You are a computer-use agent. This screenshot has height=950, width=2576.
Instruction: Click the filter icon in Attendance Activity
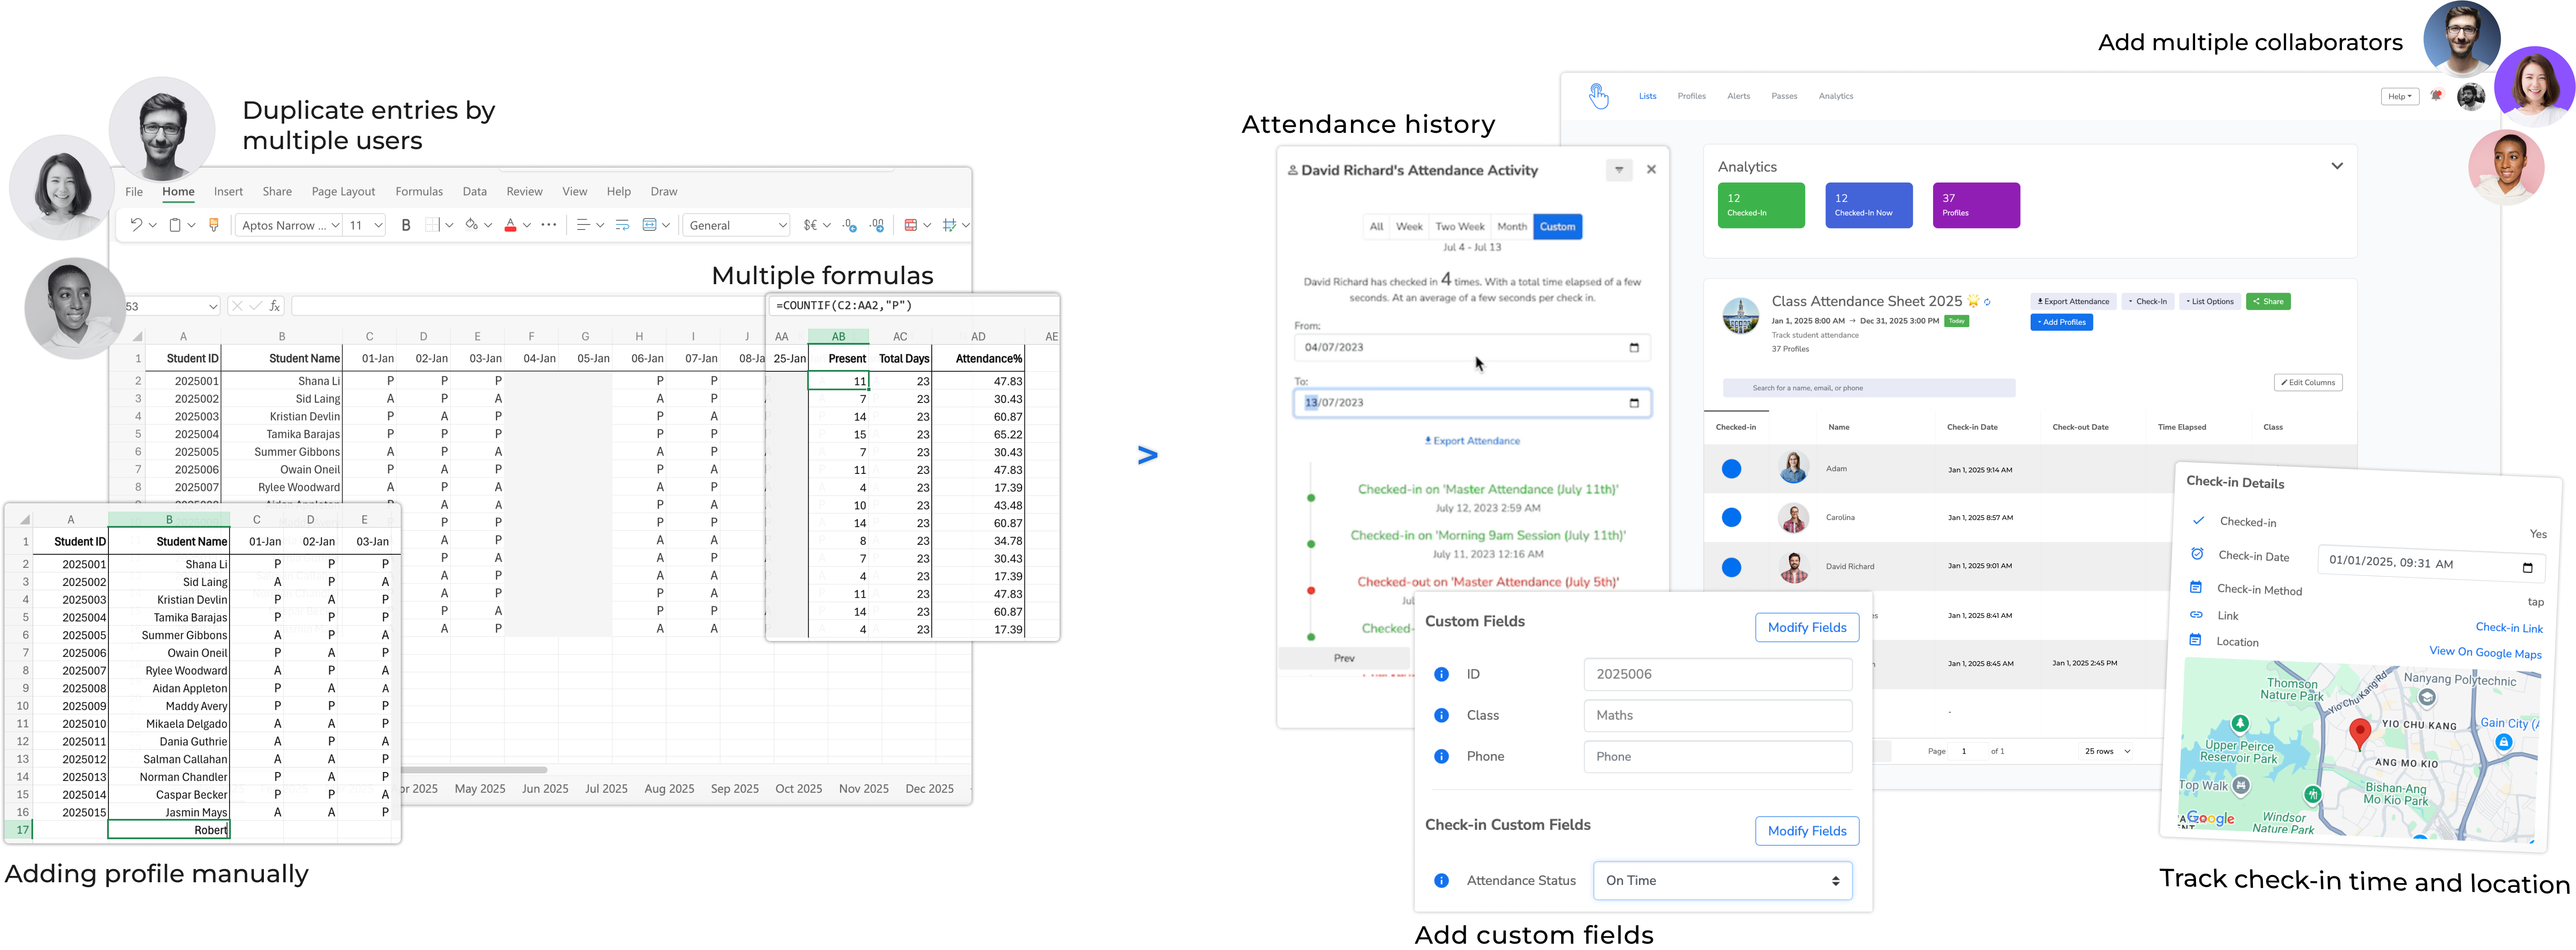pyautogui.click(x=1619, y=170)
